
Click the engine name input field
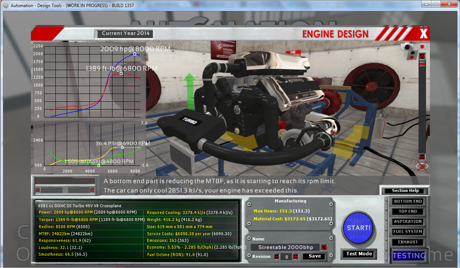coord(285,247)
